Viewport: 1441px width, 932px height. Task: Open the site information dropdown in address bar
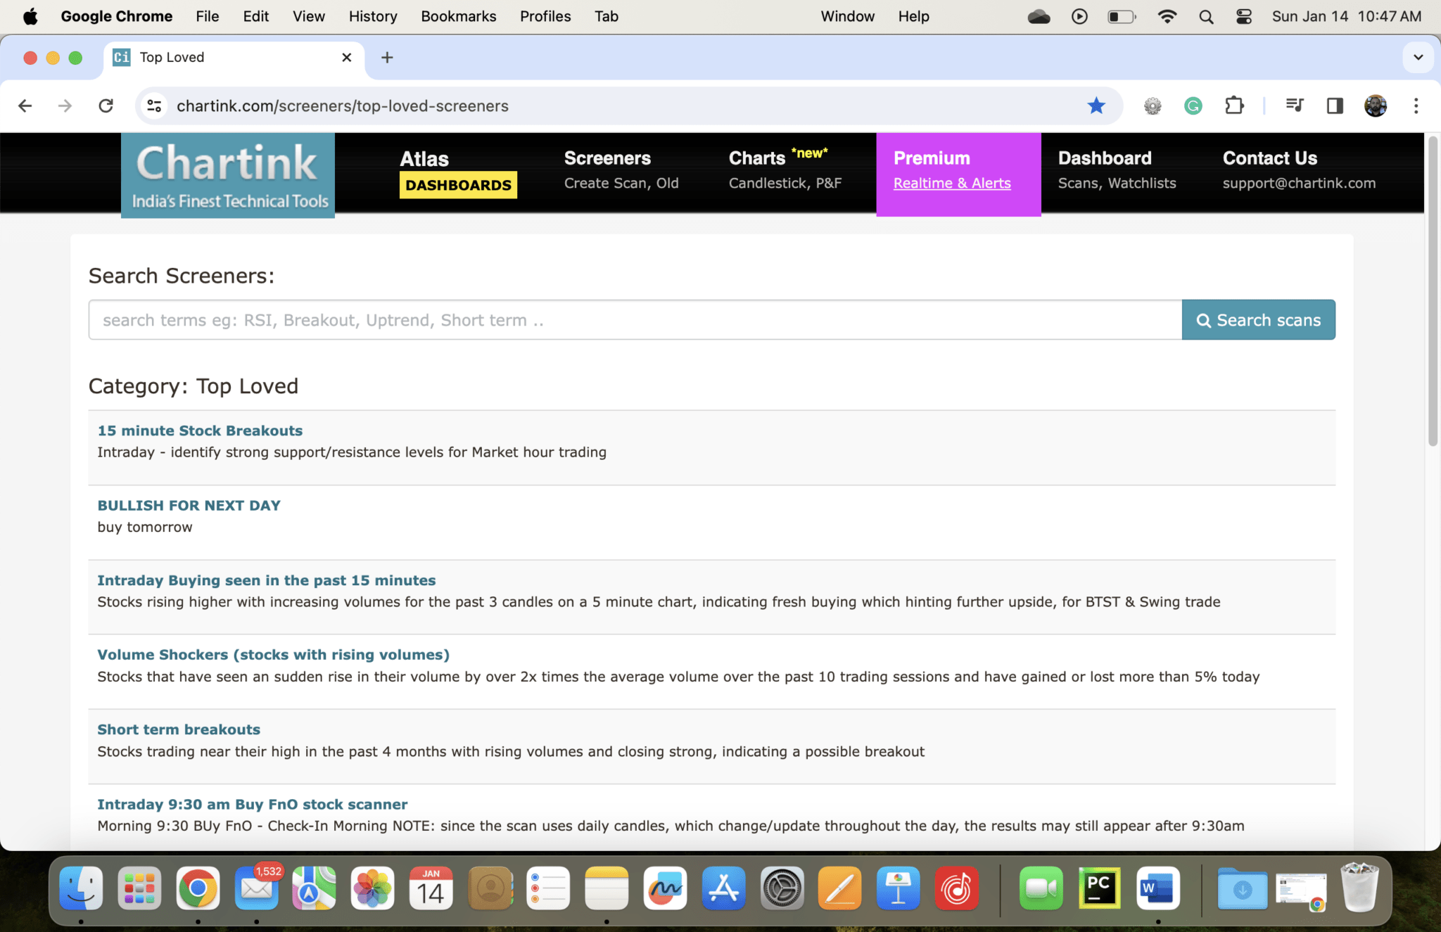tap(154, 106)
